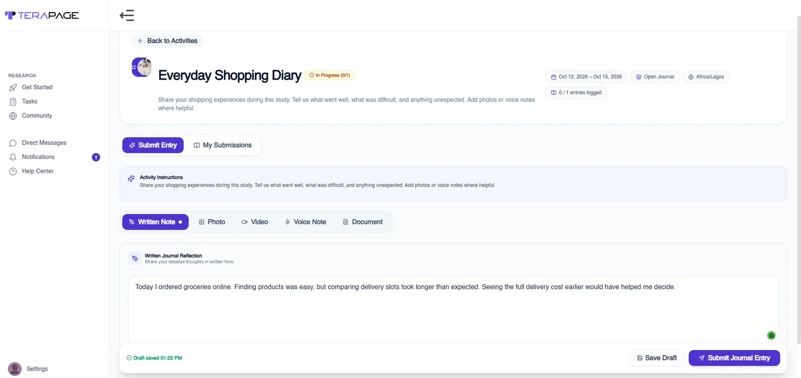The height and width of the screenshot is (378, 801).
Task: Click into the journal reflection text area
Action: coord(453,310)
